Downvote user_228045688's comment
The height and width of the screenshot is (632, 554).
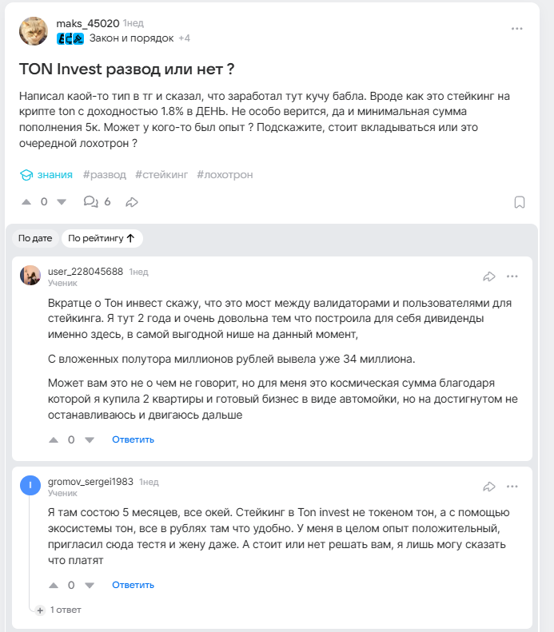[90, 439]
